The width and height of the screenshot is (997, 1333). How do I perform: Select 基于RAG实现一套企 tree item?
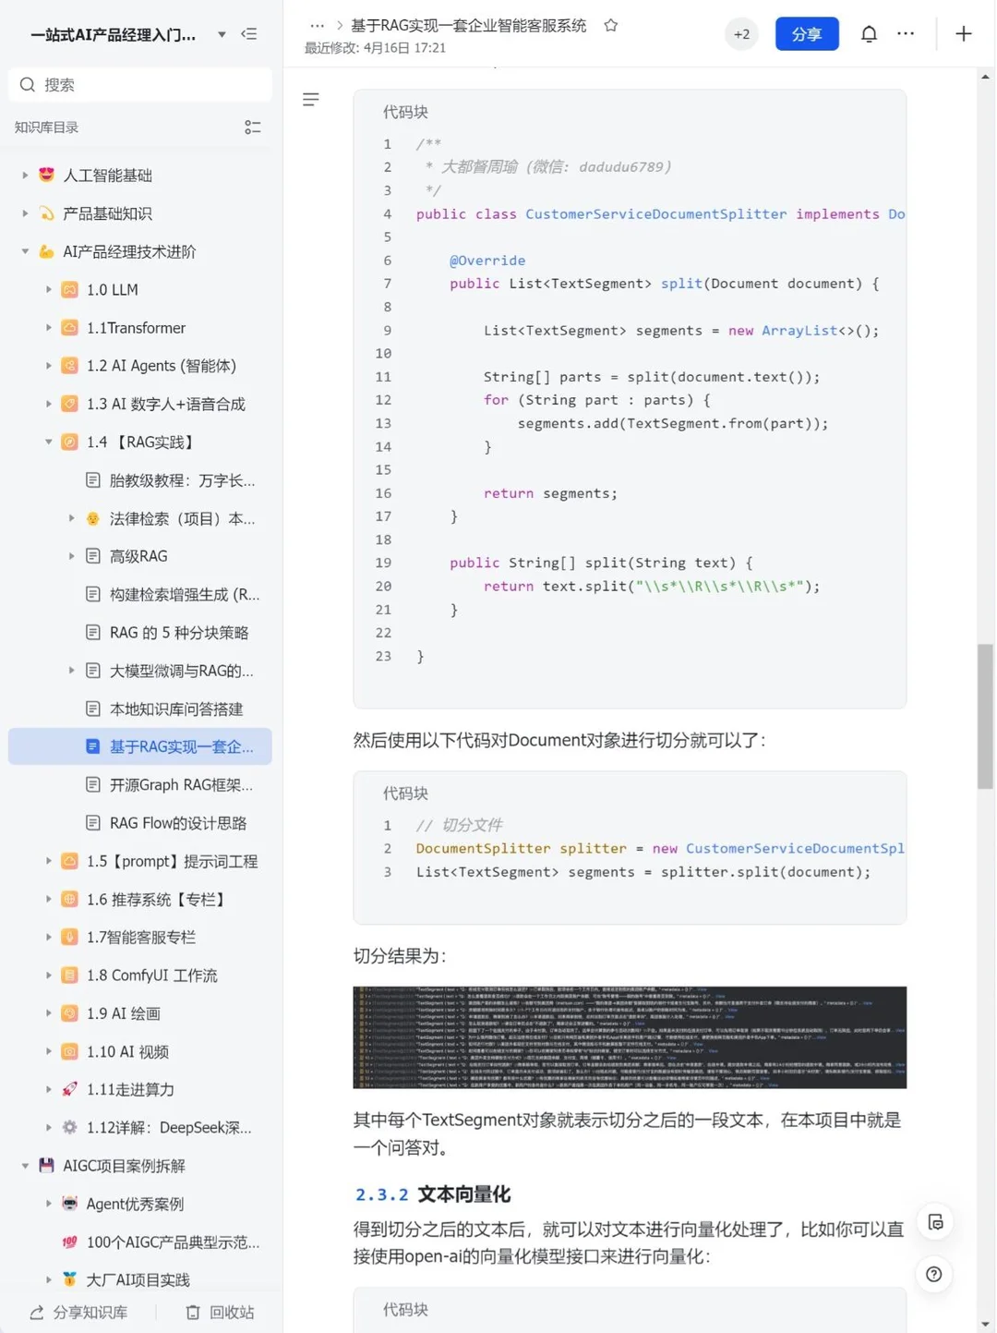(x=140, y=746)
